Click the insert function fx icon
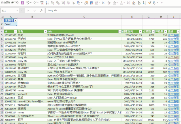The width and height of the screenshot is (181, 124). (41, 10)
